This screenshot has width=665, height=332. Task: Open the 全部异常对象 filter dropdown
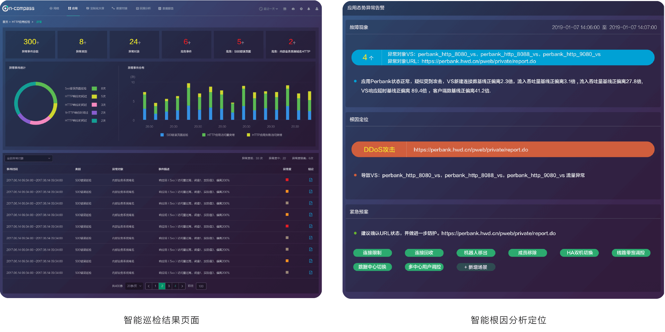click(28, 158)
